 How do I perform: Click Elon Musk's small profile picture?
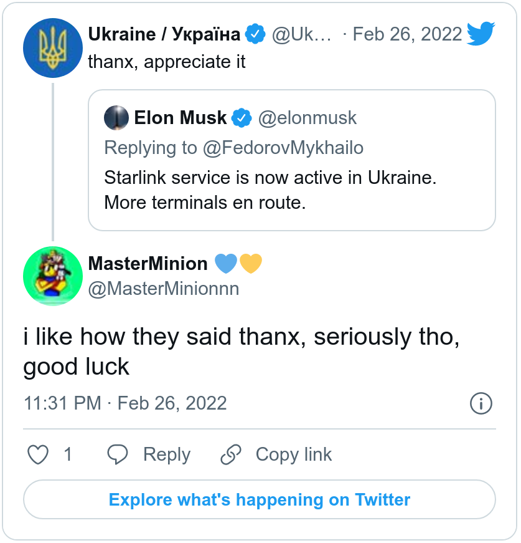pos(116,117)
